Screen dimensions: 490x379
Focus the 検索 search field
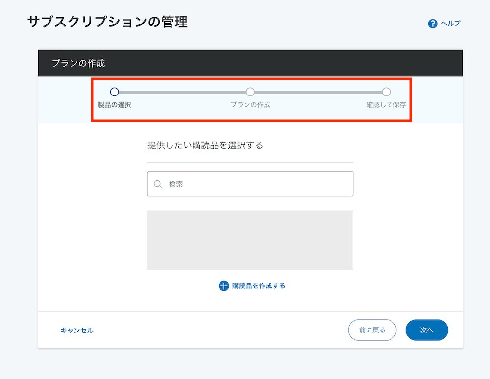click(x=250, y=184)
